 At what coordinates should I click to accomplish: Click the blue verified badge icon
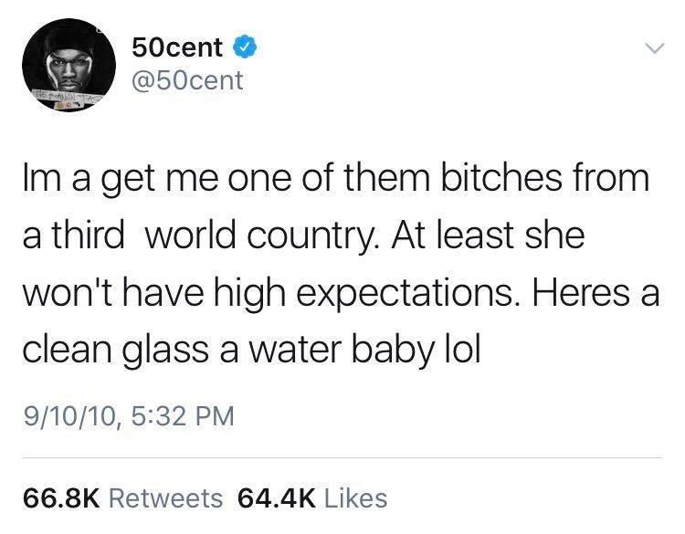(245, 47)
